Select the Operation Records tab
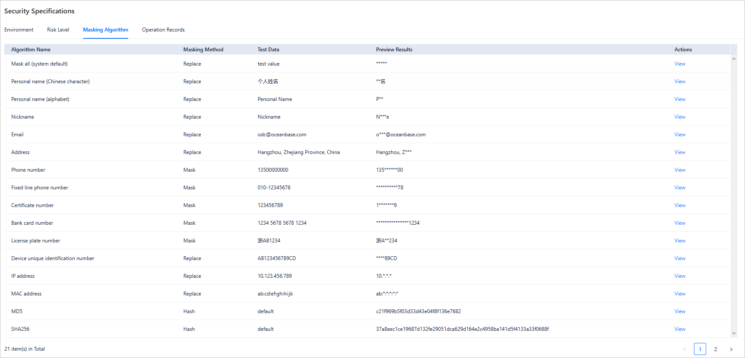This screenshot has width=745, height=358. tap(163, 30)
